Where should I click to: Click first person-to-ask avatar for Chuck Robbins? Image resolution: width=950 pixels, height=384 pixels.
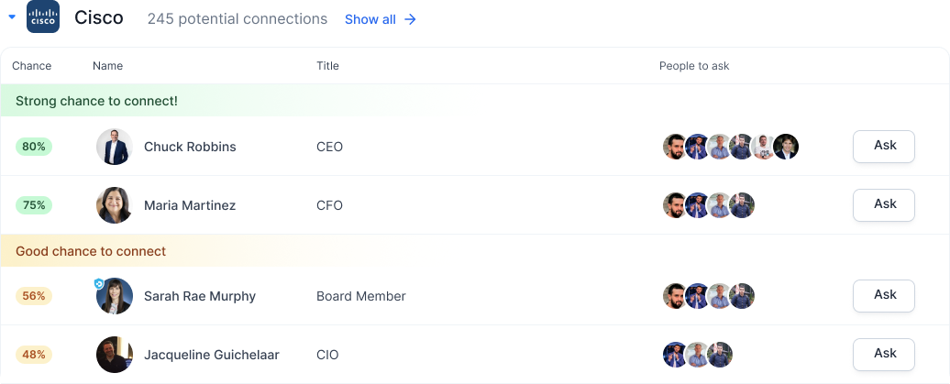[x=675, y=147]
